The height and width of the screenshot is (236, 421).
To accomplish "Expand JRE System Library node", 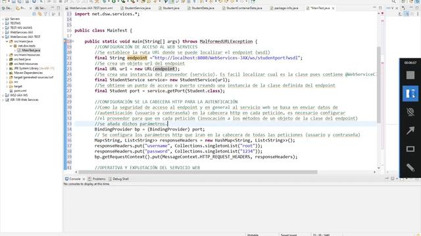I will point(7,68).
